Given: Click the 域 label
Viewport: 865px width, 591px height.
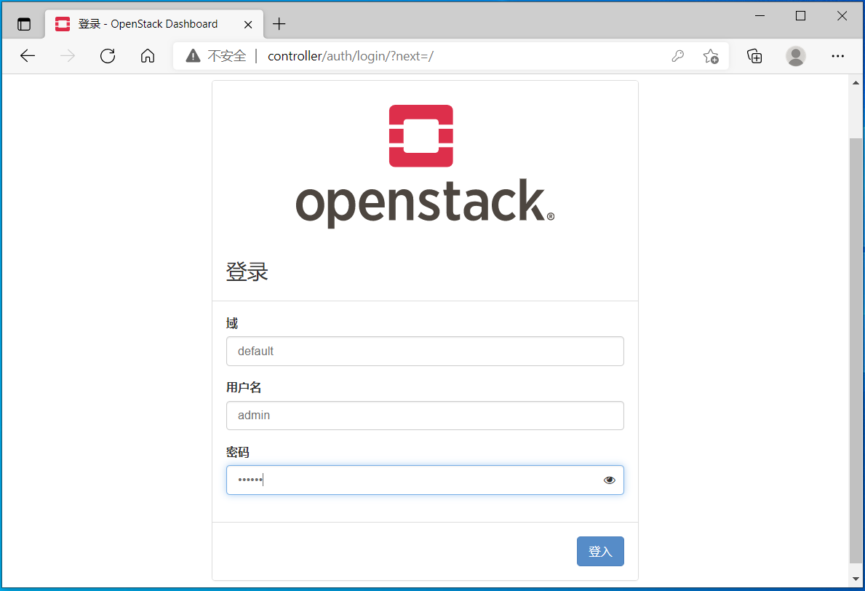Looking at the screenshot, I should [x=231, y=323].
